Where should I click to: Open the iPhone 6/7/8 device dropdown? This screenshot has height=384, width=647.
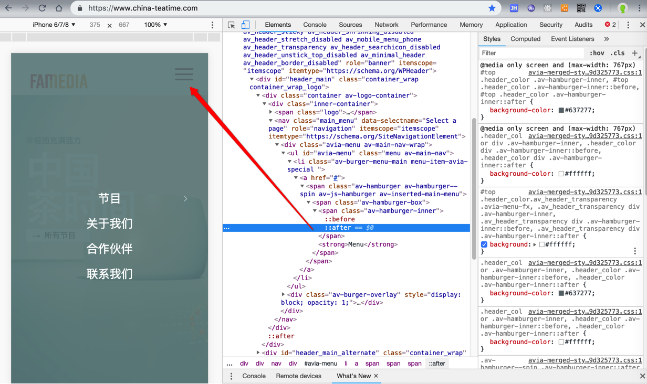click(54, 25)
